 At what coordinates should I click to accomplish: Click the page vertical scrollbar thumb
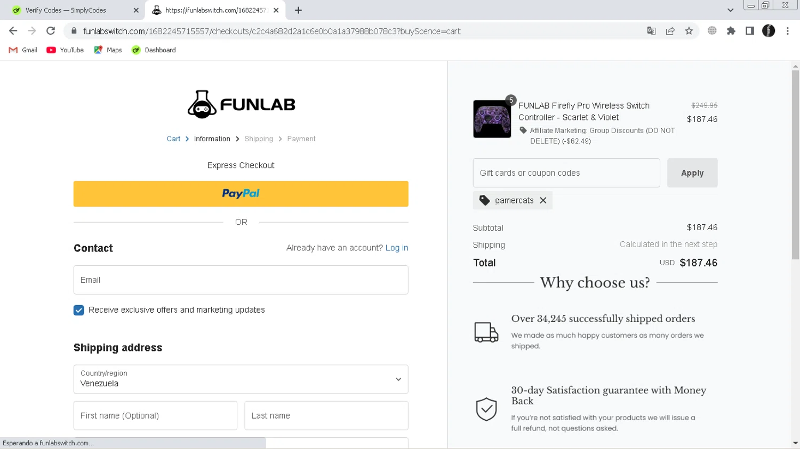[x=795, y=165]
